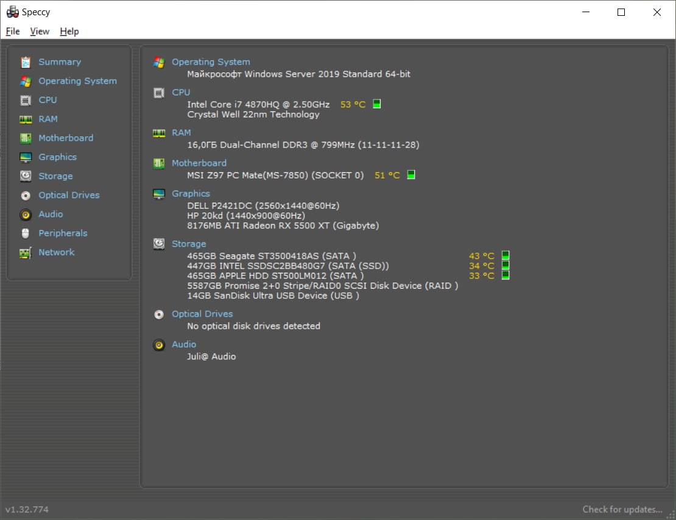
Task: Click the CPU temperature value 53 °C
Action: (x=353, y=104)
